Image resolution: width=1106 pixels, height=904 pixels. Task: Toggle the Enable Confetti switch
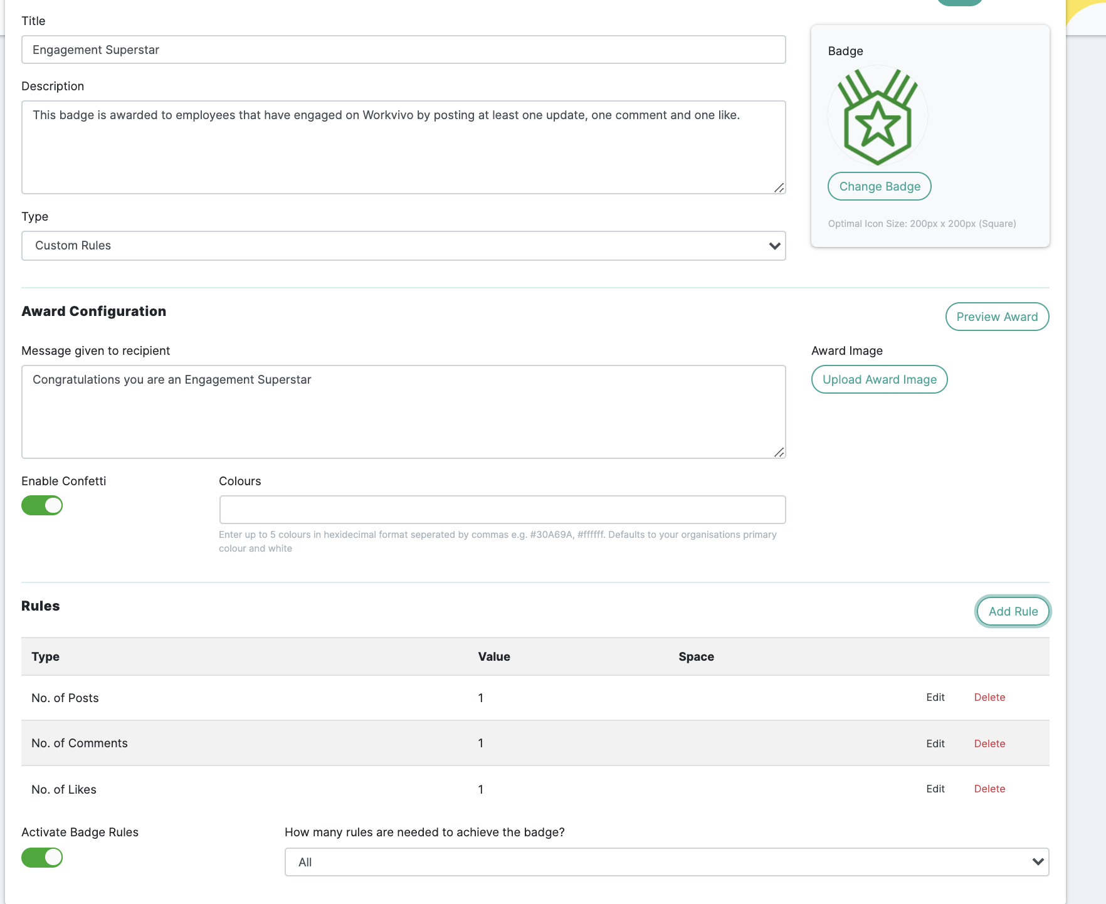click(42, 505)
